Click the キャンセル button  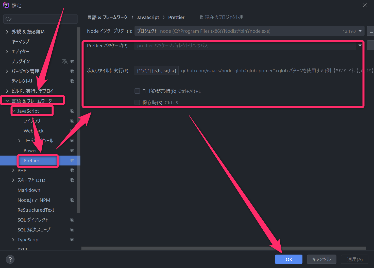tap(321, 259)
